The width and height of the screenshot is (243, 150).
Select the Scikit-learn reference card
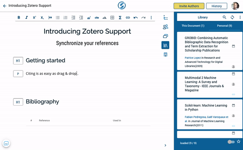coord(210,115)
